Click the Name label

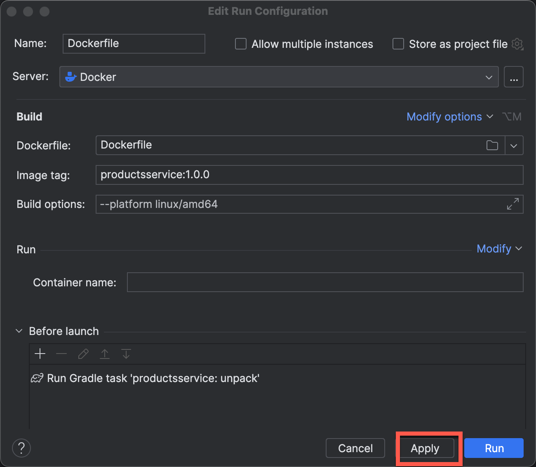31,43
